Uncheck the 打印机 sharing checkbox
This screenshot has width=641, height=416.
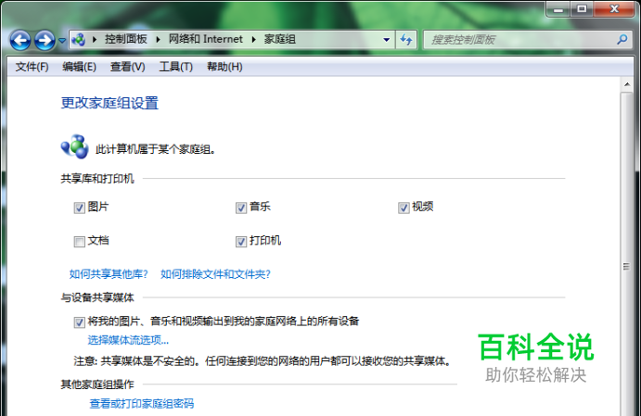241,242
